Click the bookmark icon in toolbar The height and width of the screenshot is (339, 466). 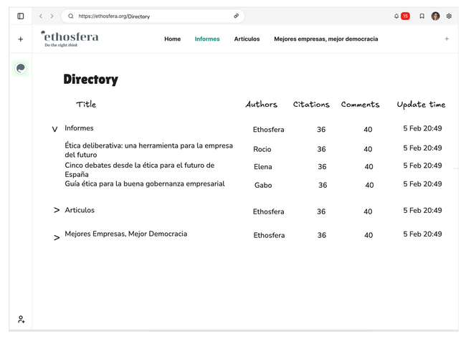[422, 16]
